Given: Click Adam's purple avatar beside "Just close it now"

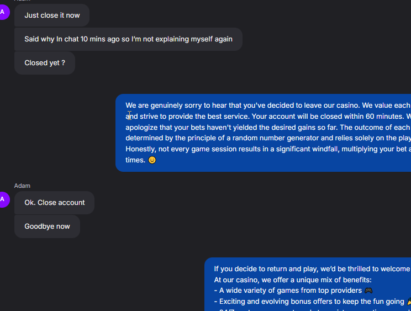Looking at the screenshot, I should coord(3,12).
